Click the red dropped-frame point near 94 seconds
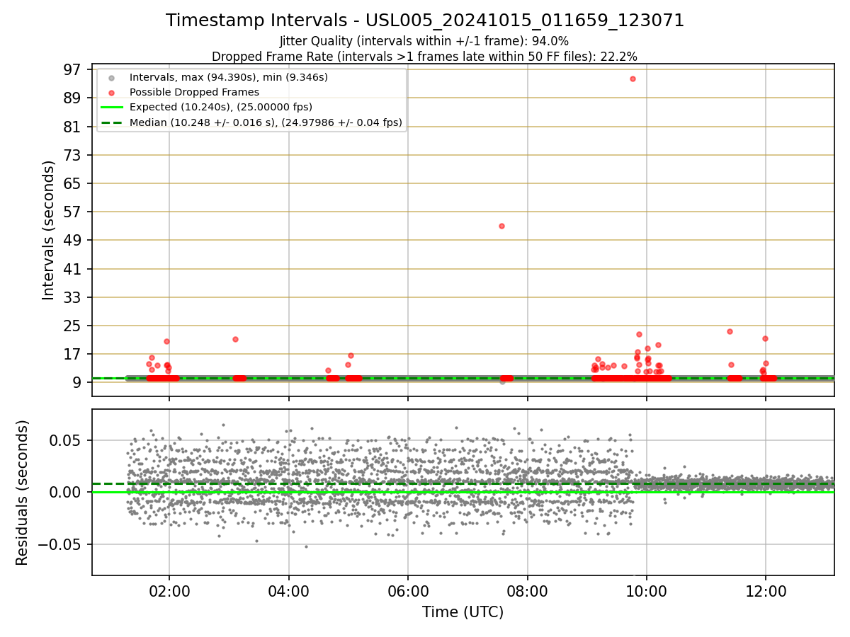Screen dimensions: 850x637 633,79
